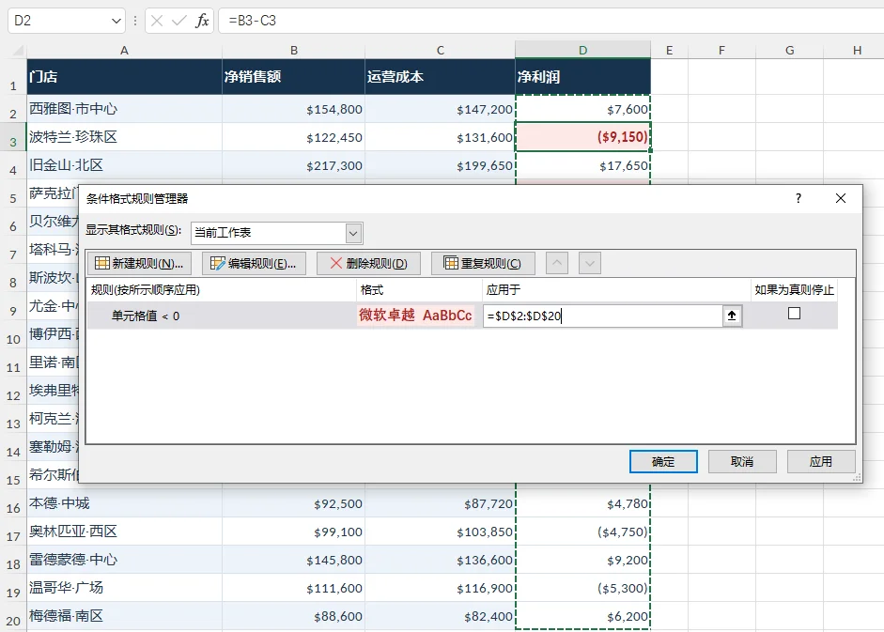Screen dimensions: 884x632
Task: Select column D header
Action: coord(583,50)
